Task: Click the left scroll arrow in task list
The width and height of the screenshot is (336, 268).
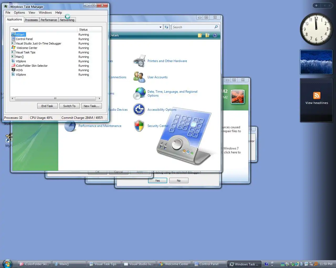Action: tap(12, 99)
